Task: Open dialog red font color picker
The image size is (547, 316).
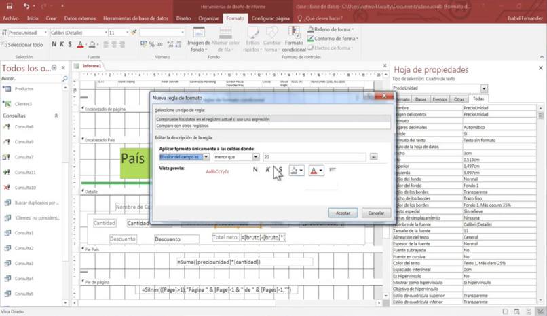Action: point(316,170)
